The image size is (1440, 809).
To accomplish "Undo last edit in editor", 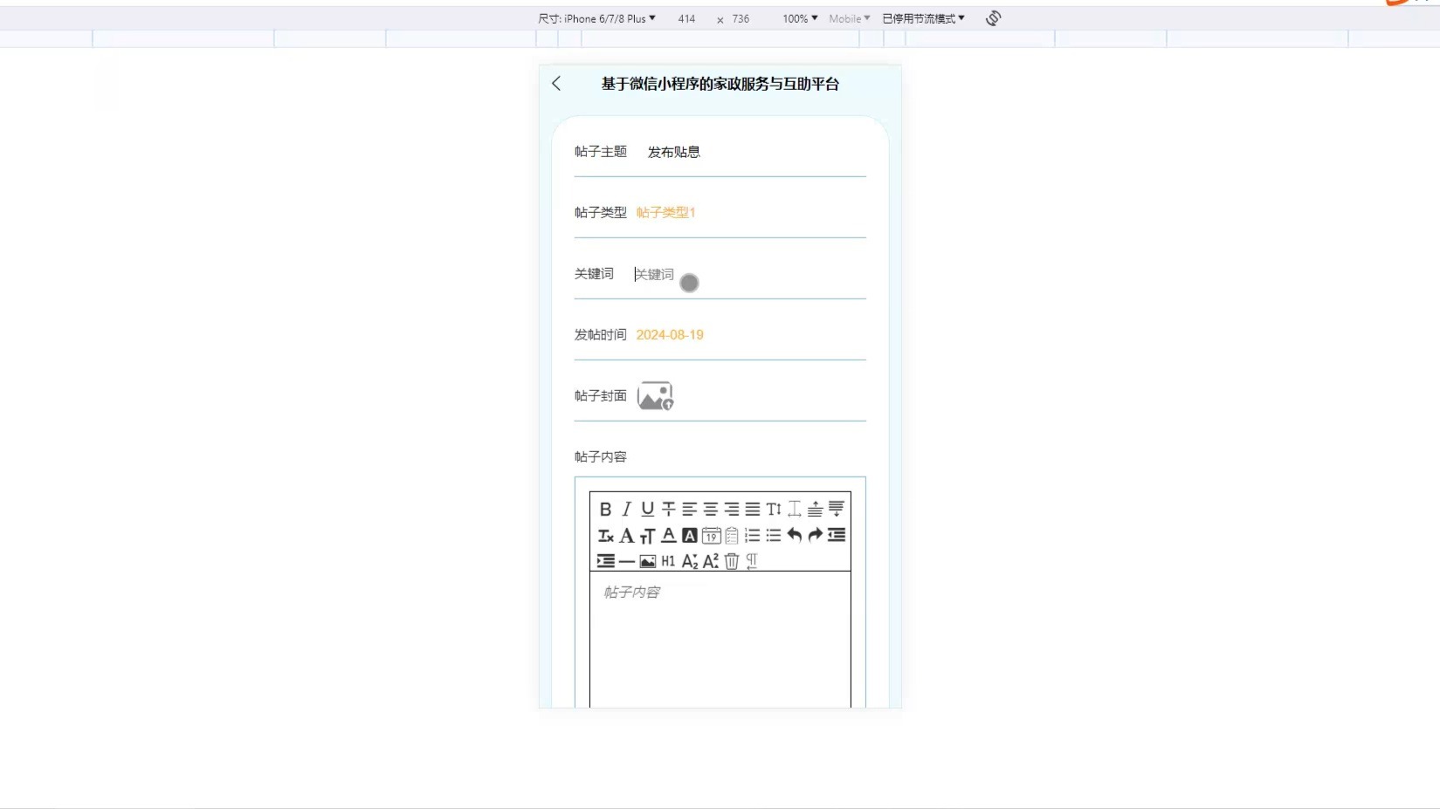I will point(794,535).
